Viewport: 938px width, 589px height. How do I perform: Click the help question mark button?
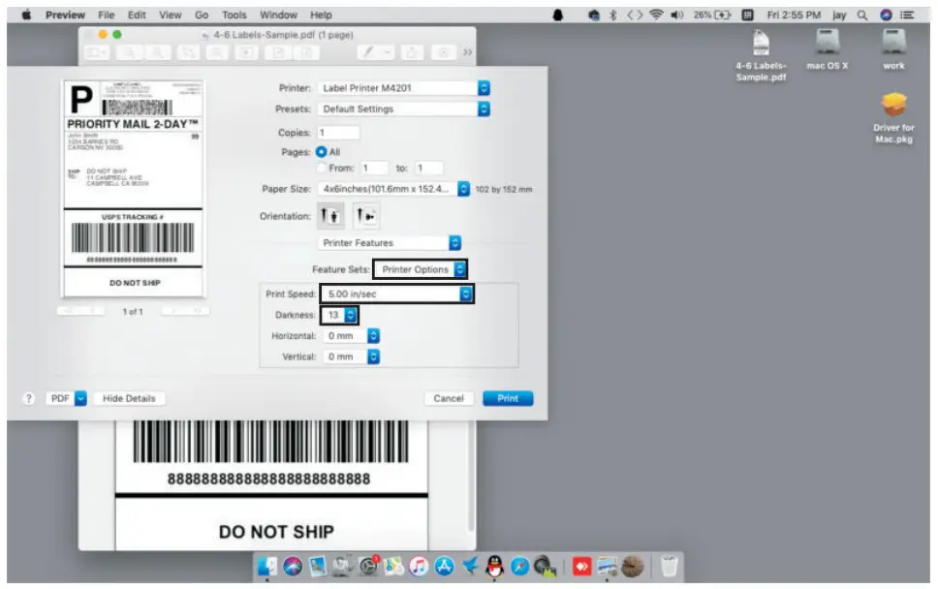click(x=29, y=398)
